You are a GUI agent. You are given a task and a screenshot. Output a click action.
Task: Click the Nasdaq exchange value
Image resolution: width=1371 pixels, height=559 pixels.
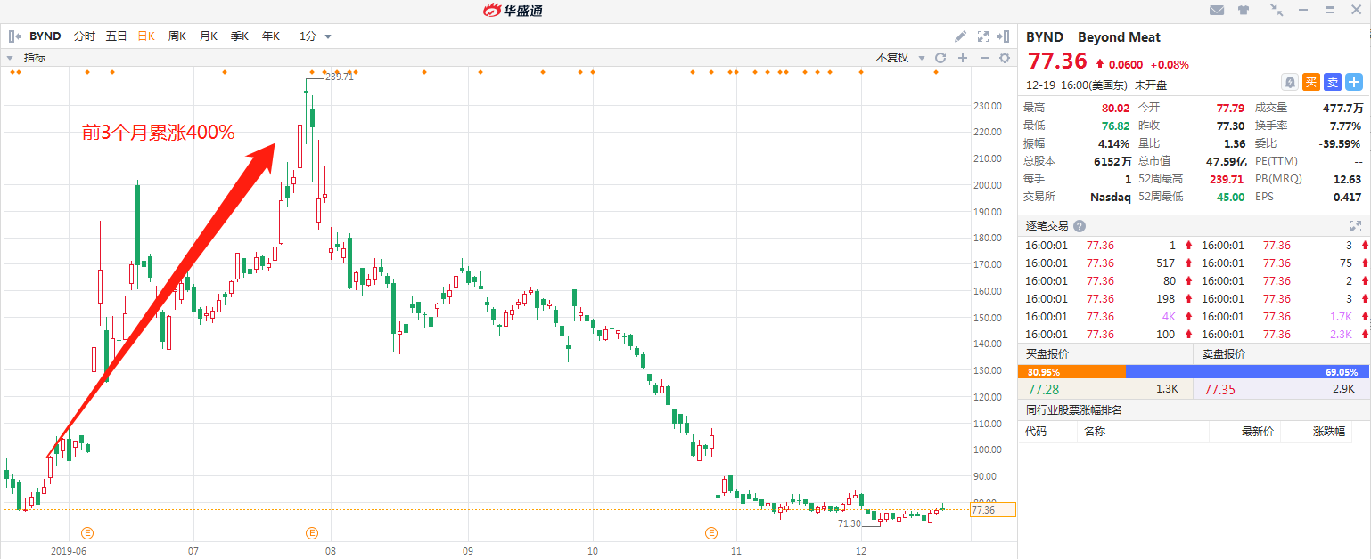tap(1110, 197)
